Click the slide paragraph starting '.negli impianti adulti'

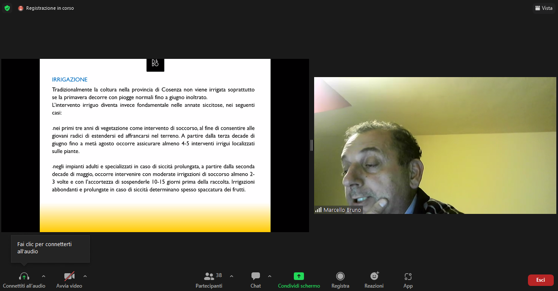[153, 178]
